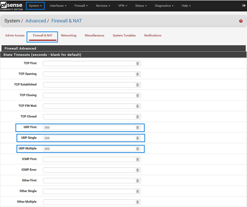Click the Other Multiple spinner stepper
This screenshot has width=247, height=207.
(x=138, y=202)
